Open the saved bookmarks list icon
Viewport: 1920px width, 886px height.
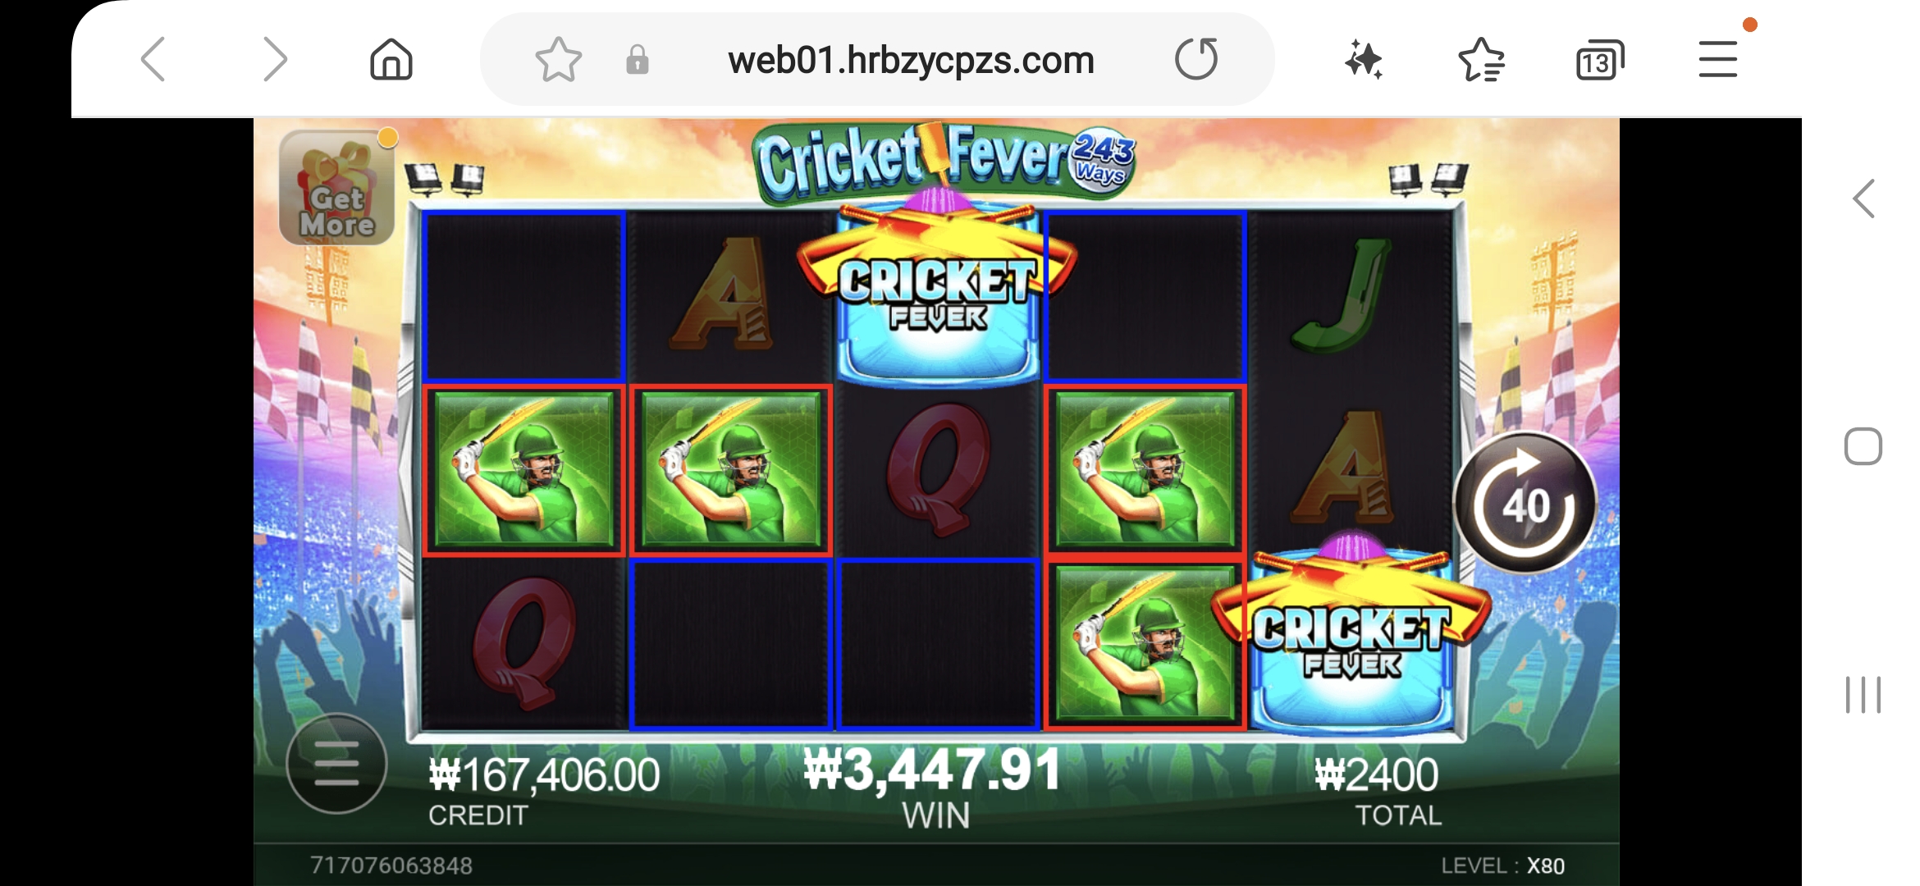[1481, 60]
